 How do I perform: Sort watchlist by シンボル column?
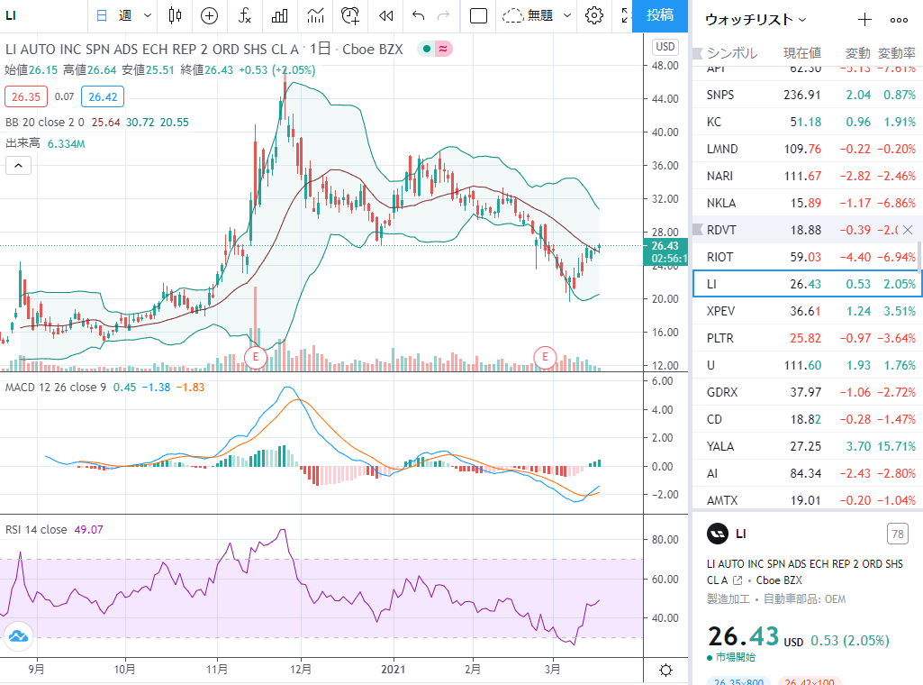point(732,53)
